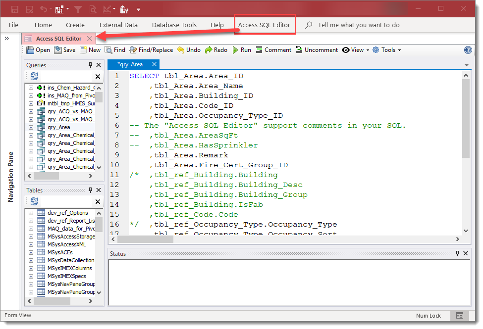Open the Help ribbon tab
Viewport: 483px width, 329px height.
(217, 25)
